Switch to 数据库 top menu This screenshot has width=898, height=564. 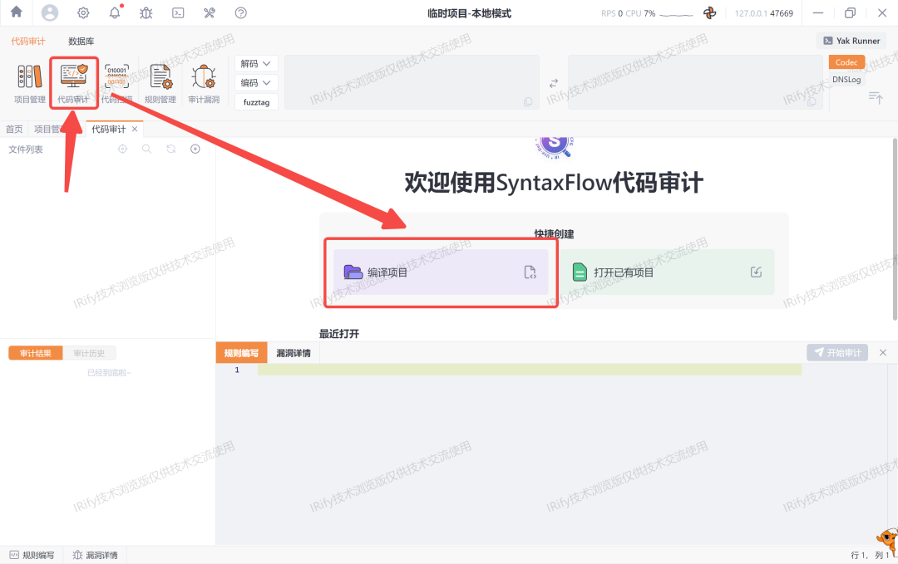point(81,42)
